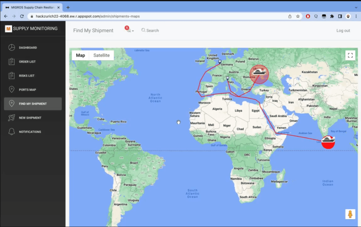Viewport: 361px width, 227px height.
Task: Close the MIGROS Supply Chain tab
Action: [x=59, y=7]
